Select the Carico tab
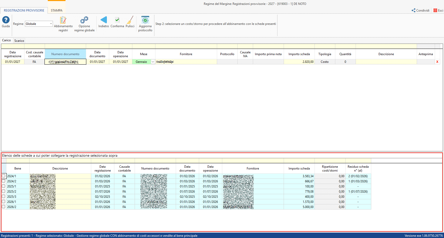The image size is (444, 238). tap(6, 40)
